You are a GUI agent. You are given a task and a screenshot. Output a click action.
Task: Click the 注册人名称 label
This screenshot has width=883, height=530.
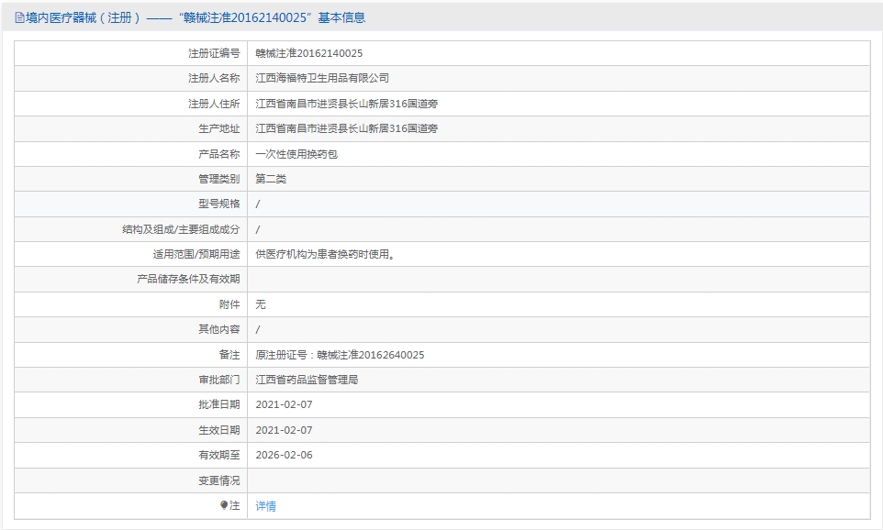pos(214,78)
